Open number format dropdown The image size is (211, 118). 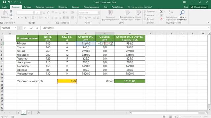(99, 13)
